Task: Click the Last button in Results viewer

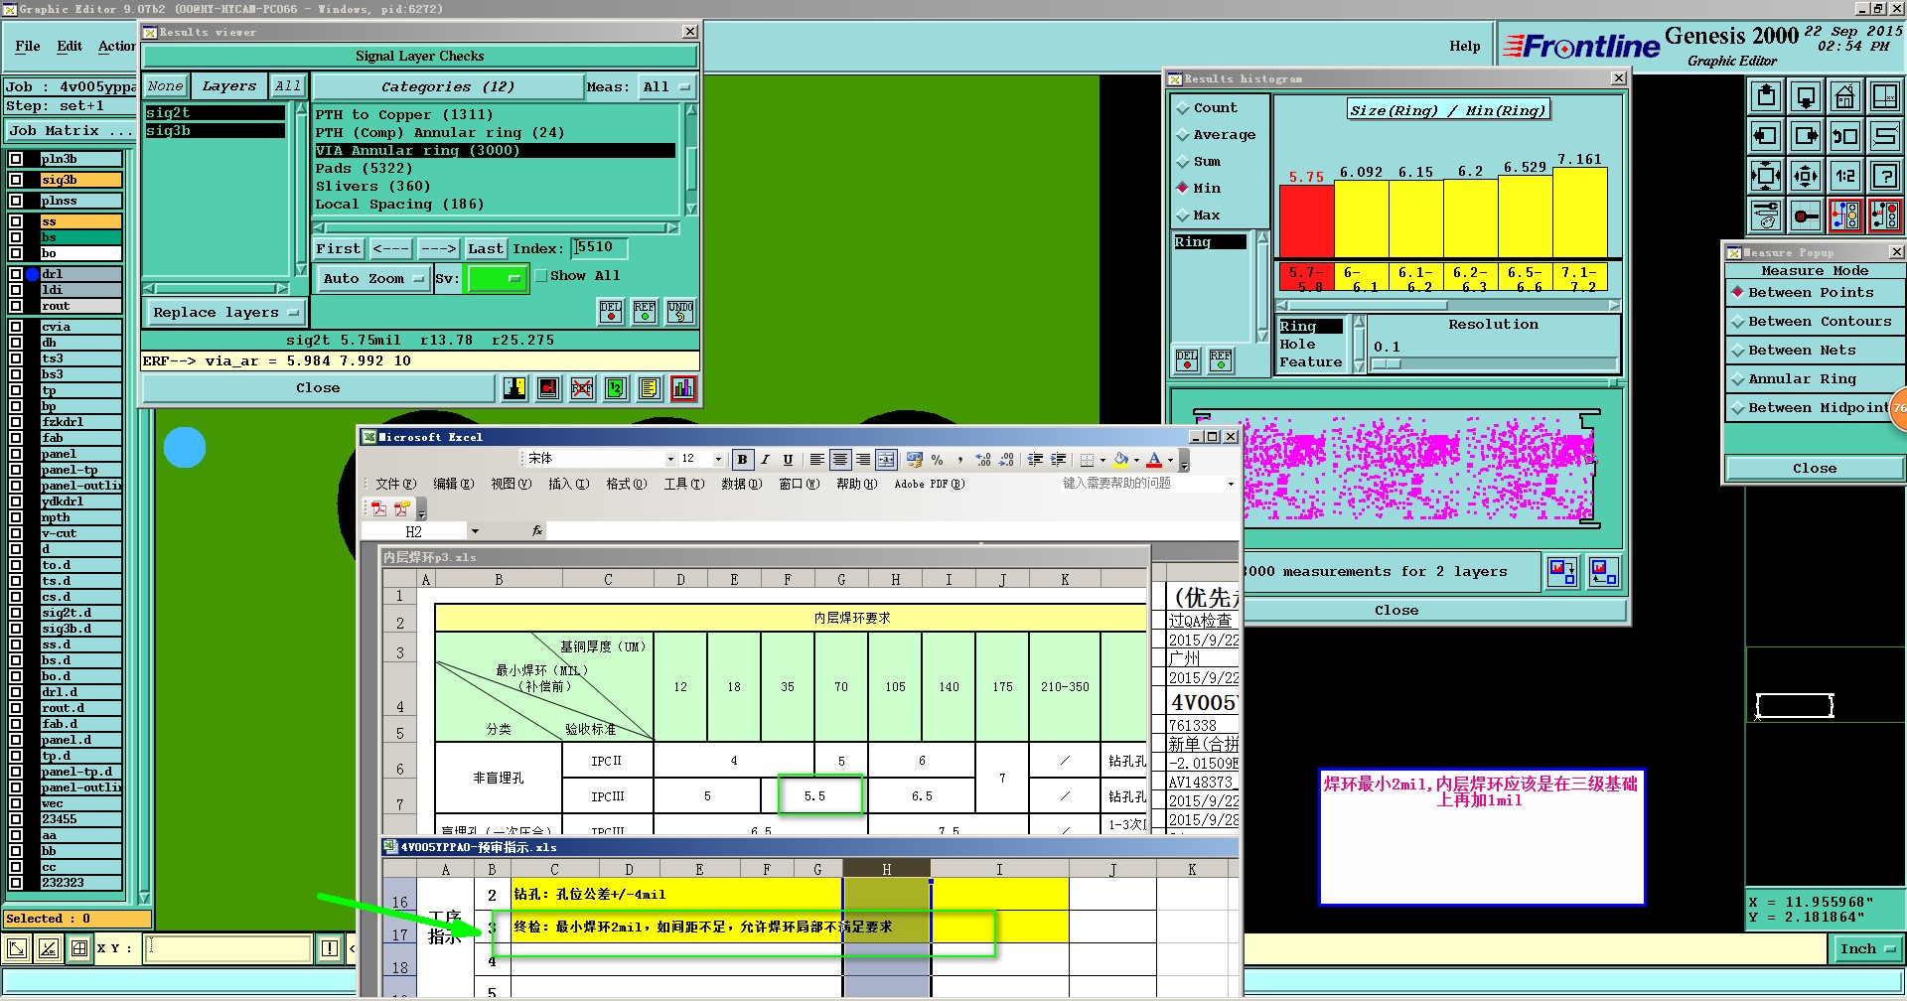Action: click(485, 249)
